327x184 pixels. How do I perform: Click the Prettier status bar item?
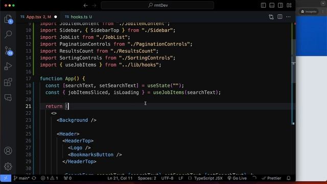(x=271, y=178)
